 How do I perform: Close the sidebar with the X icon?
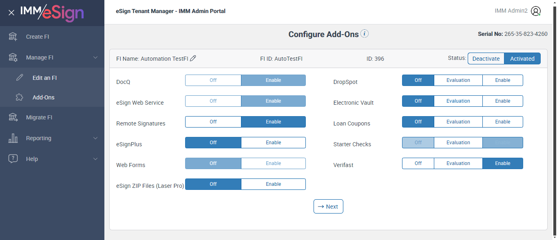[11, 13]
